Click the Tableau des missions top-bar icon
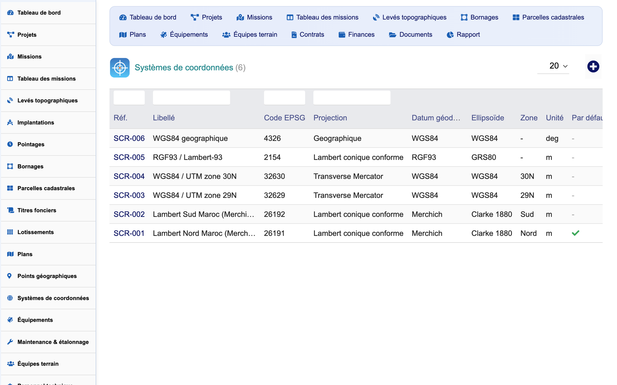 290,17
